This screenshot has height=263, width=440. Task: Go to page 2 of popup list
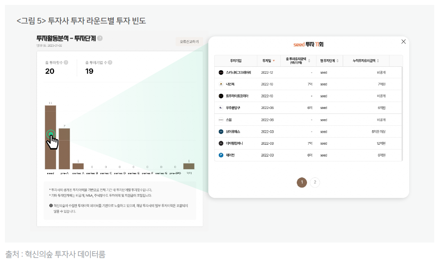pyautogui.click(x=315, y=182)
